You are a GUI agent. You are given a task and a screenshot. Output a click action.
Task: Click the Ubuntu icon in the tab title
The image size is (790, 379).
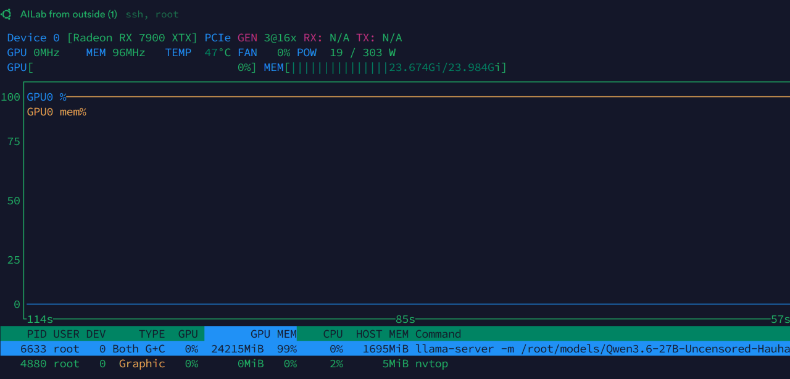pos(6,14)
